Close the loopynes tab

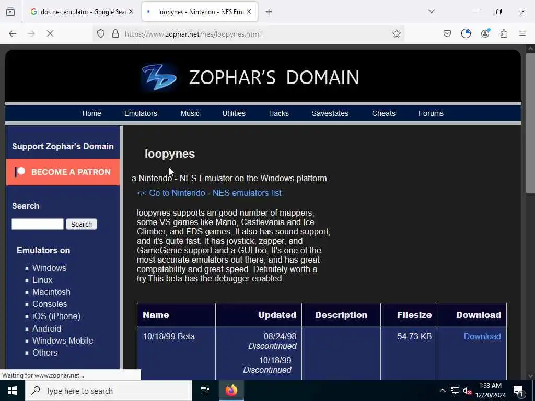[249, 11]
